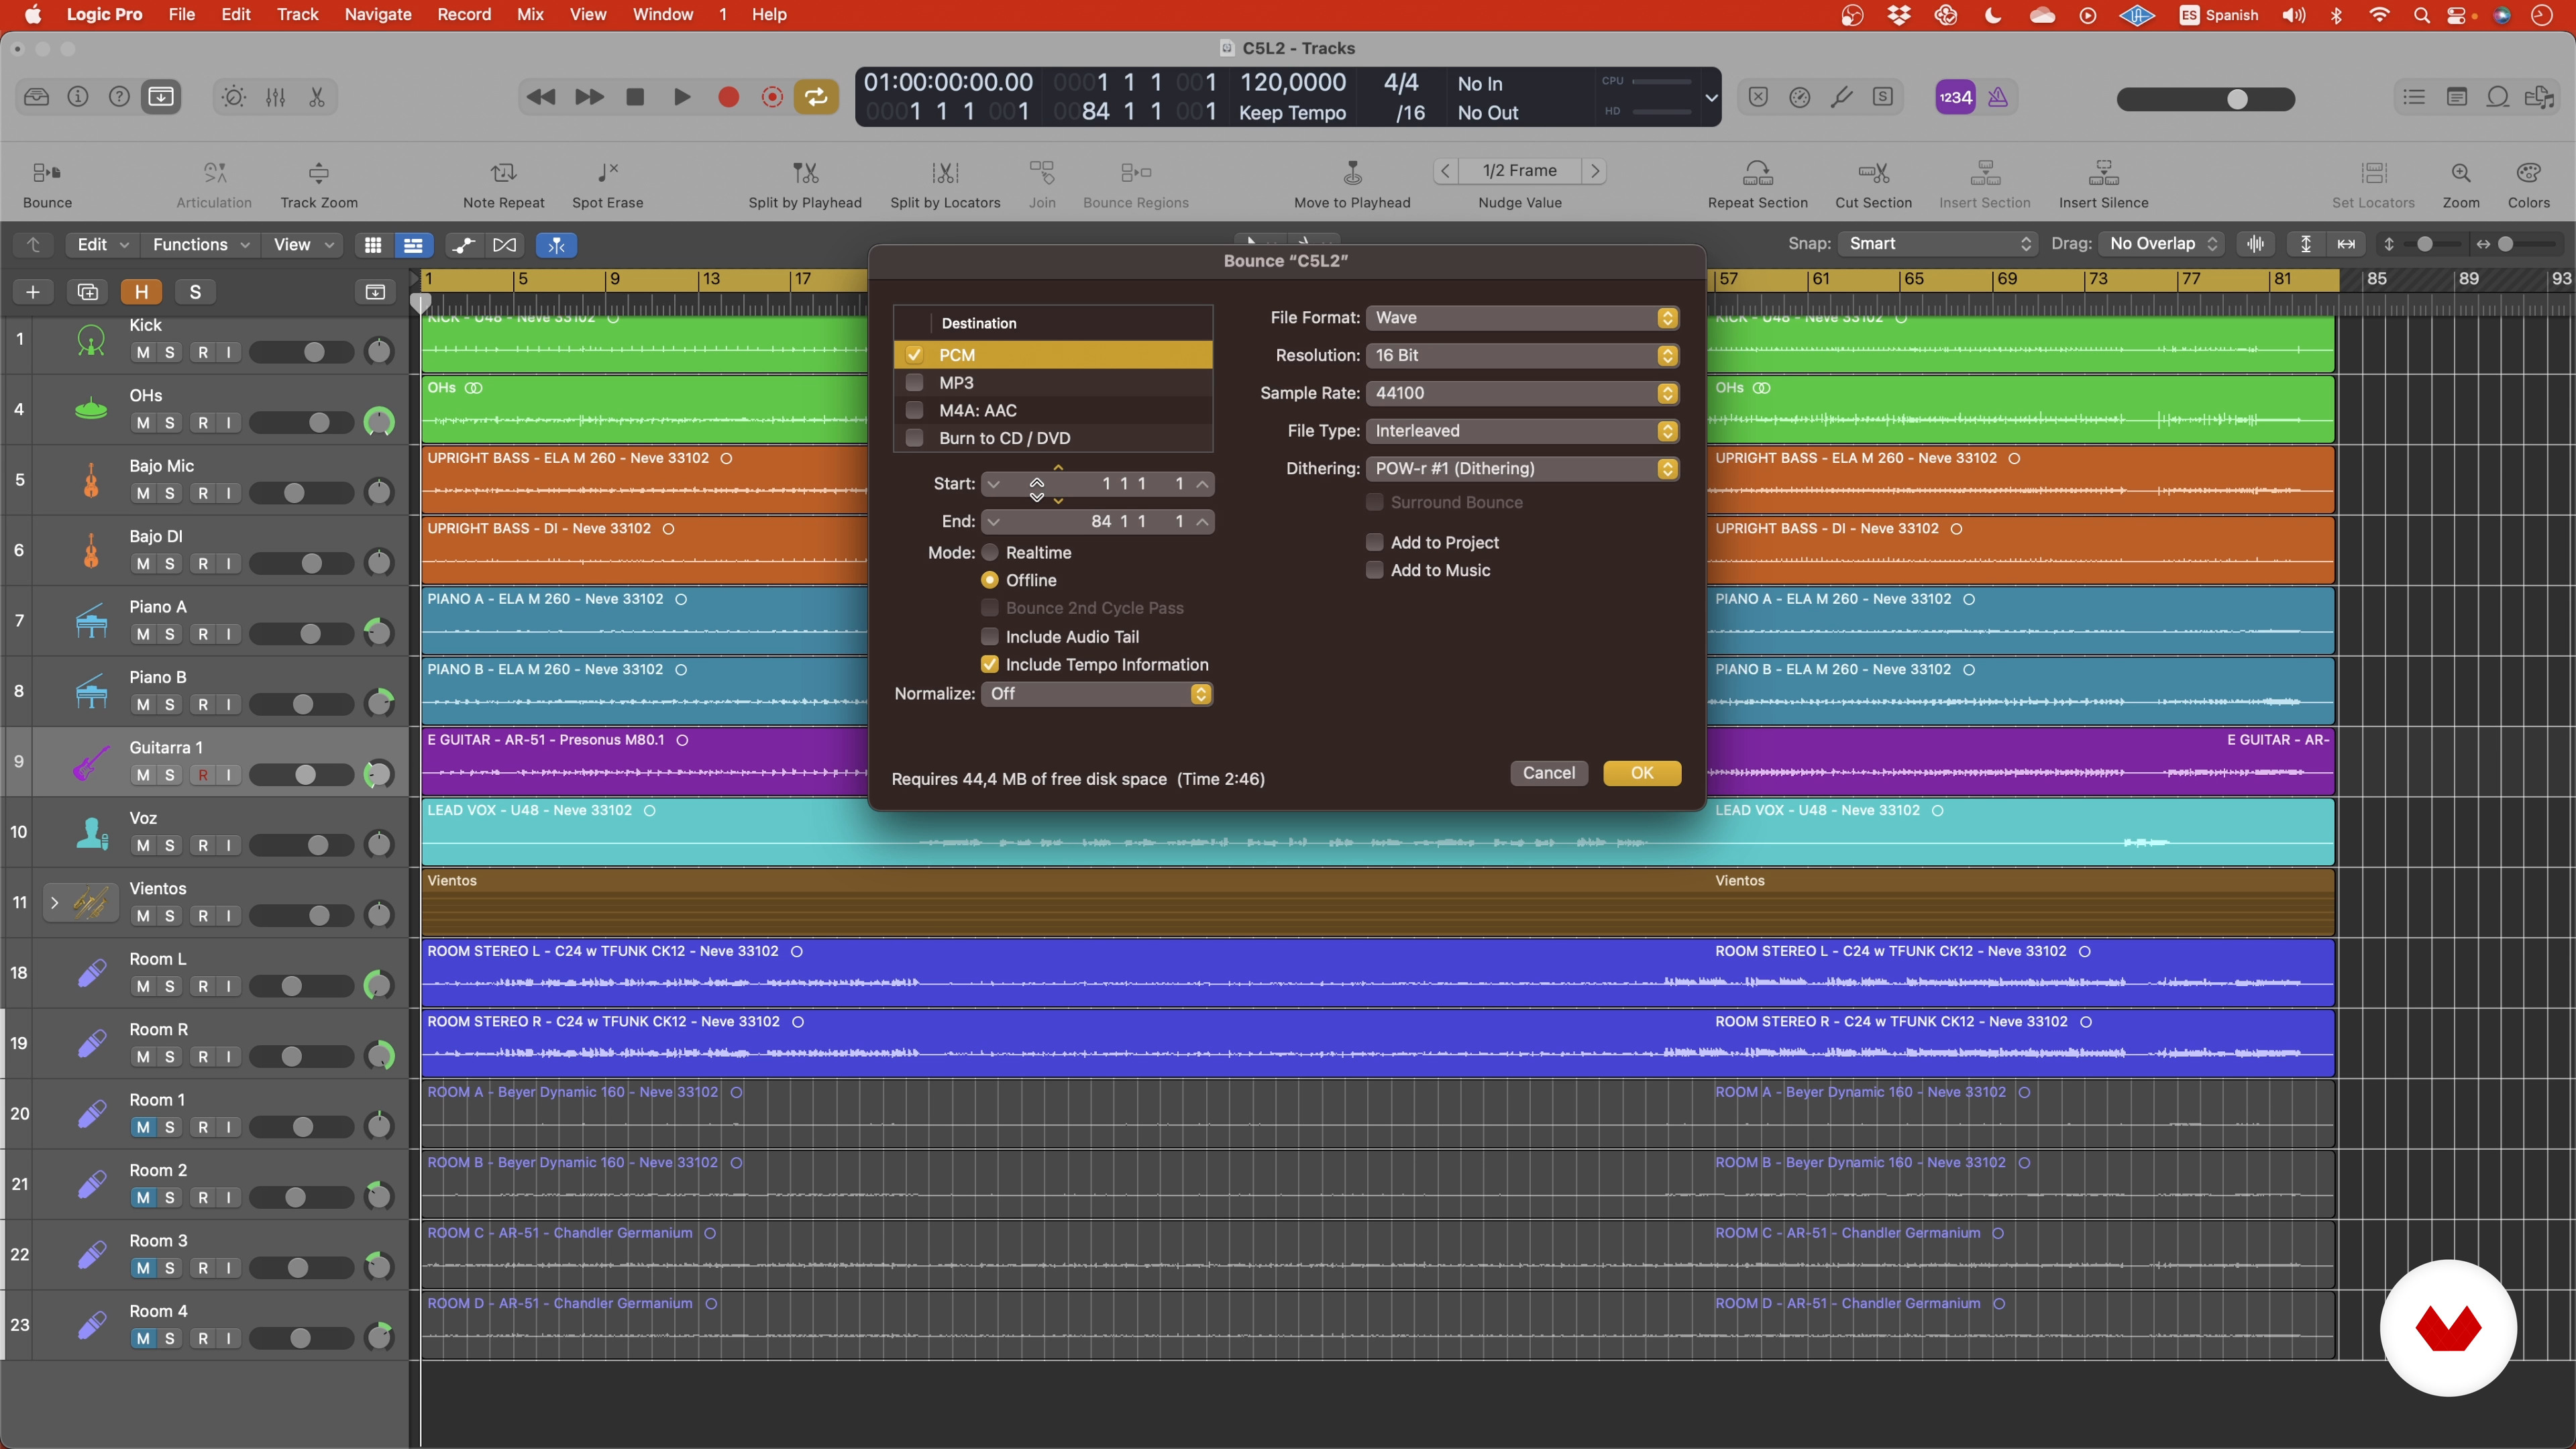Click the Zoom magnifier toolbar icon
This screenshot has height=1449, width=2576.
pyautogui.click(x=2461, y=173)
